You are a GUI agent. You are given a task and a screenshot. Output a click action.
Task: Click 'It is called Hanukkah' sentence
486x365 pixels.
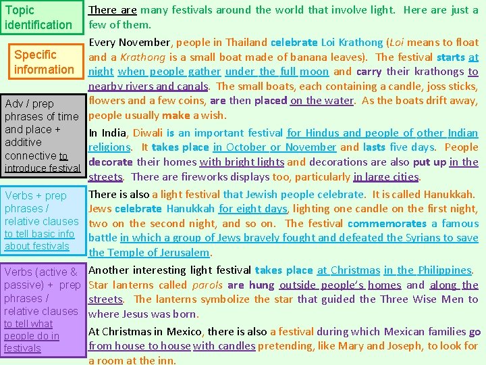coord(424,194)
